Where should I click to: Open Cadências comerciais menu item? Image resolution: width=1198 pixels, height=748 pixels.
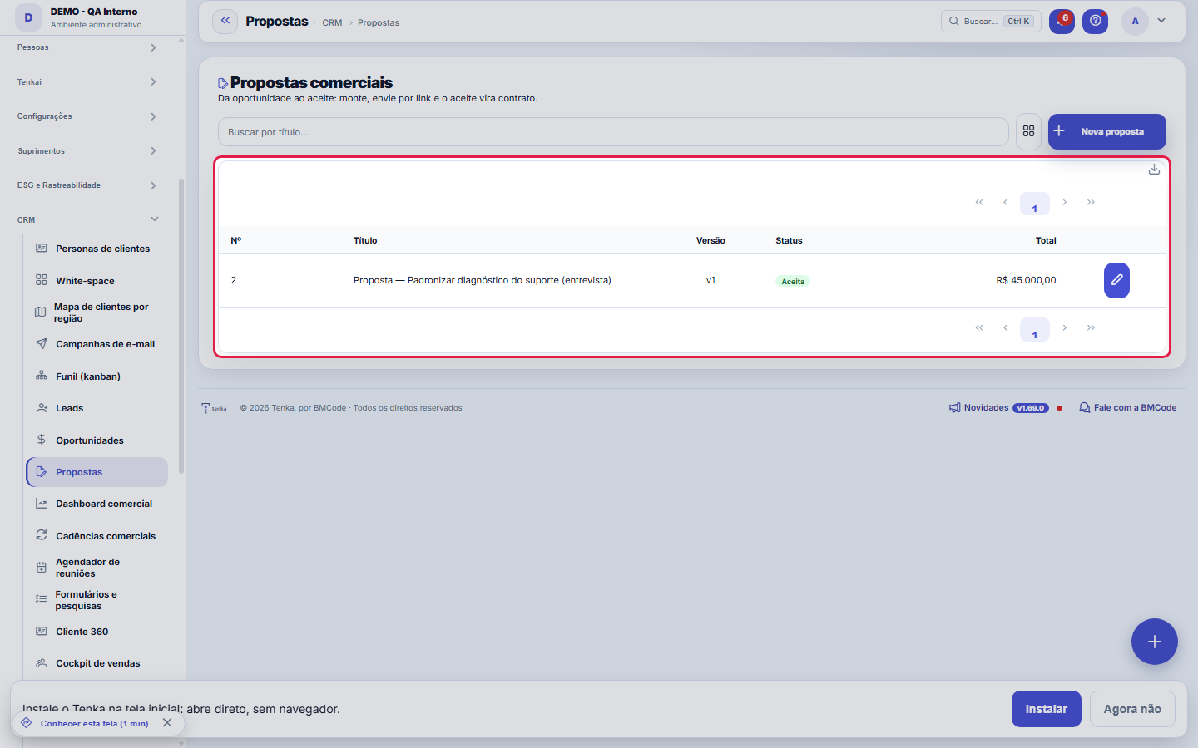(97, 536)
